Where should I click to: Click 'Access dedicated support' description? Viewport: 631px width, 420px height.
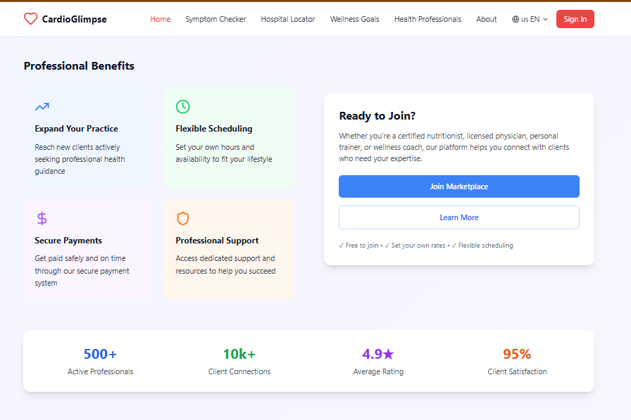coord(225,265)
